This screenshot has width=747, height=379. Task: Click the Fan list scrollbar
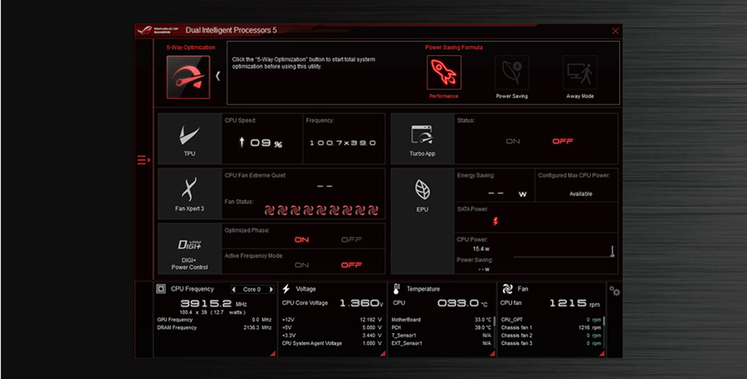coord(604,322)
